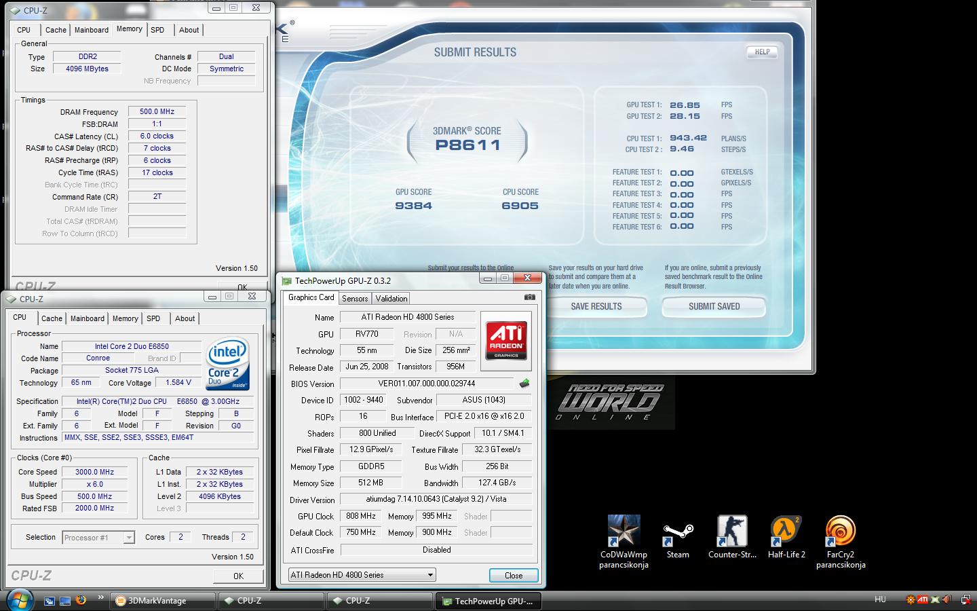
Task: Launch Firefox from the quick launch bar
Action: (81, 600)
